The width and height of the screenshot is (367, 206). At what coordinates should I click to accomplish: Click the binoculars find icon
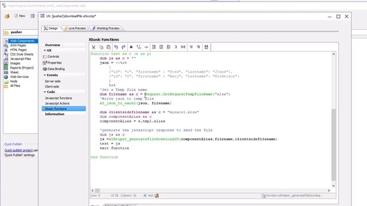tap(206, 47)
